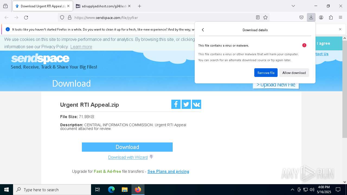The height and width of the screenshot is (195, 347).
Task: Click Firefox icon in taskbar
Action: pyautogui.click(x=138, y=190)
